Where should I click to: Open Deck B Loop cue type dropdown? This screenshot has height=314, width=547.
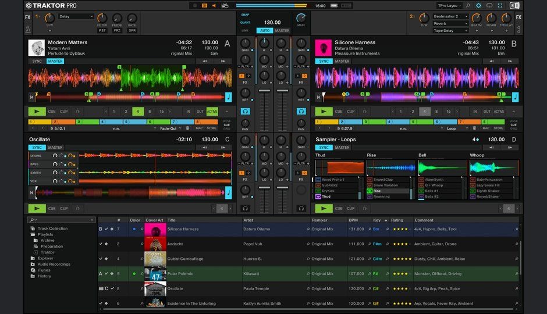[x=457, y=129]
